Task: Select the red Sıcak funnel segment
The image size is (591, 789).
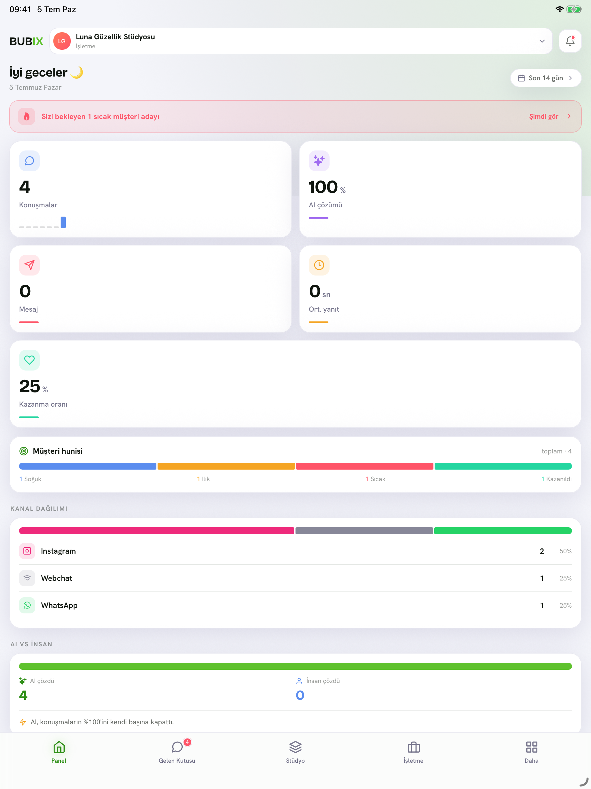Action: tap(364, 466)
